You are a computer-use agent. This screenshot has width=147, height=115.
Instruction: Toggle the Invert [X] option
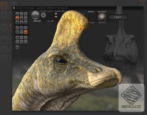pos(60,11)
